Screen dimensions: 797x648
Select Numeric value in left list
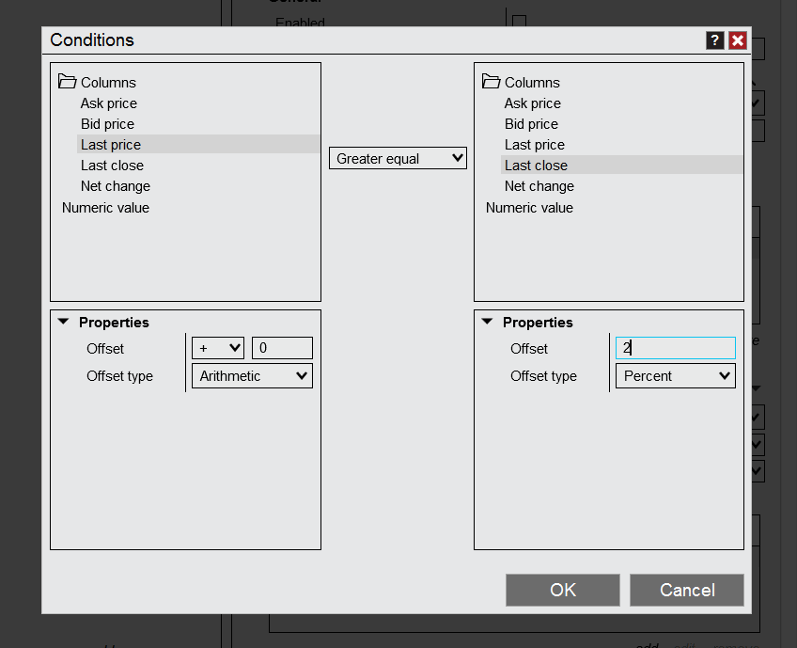[105, 208]
